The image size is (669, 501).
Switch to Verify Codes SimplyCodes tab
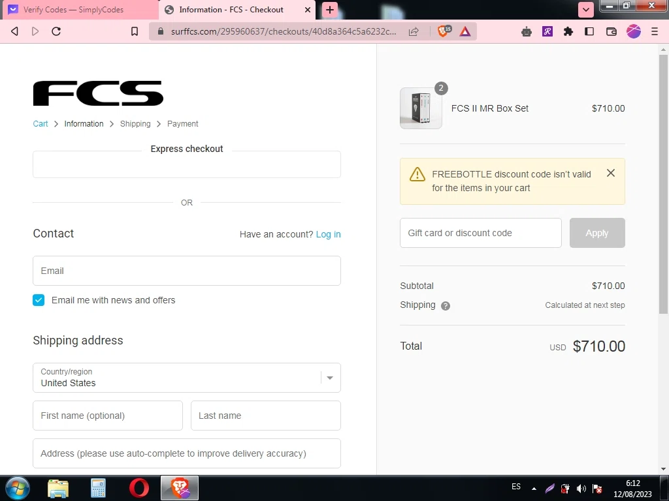(x=79, y=9)
